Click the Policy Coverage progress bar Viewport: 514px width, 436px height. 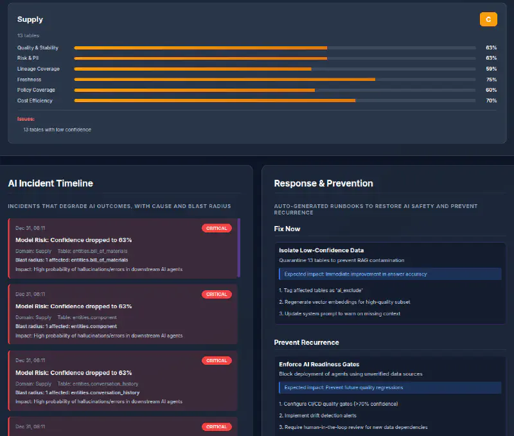click(275, 90)
